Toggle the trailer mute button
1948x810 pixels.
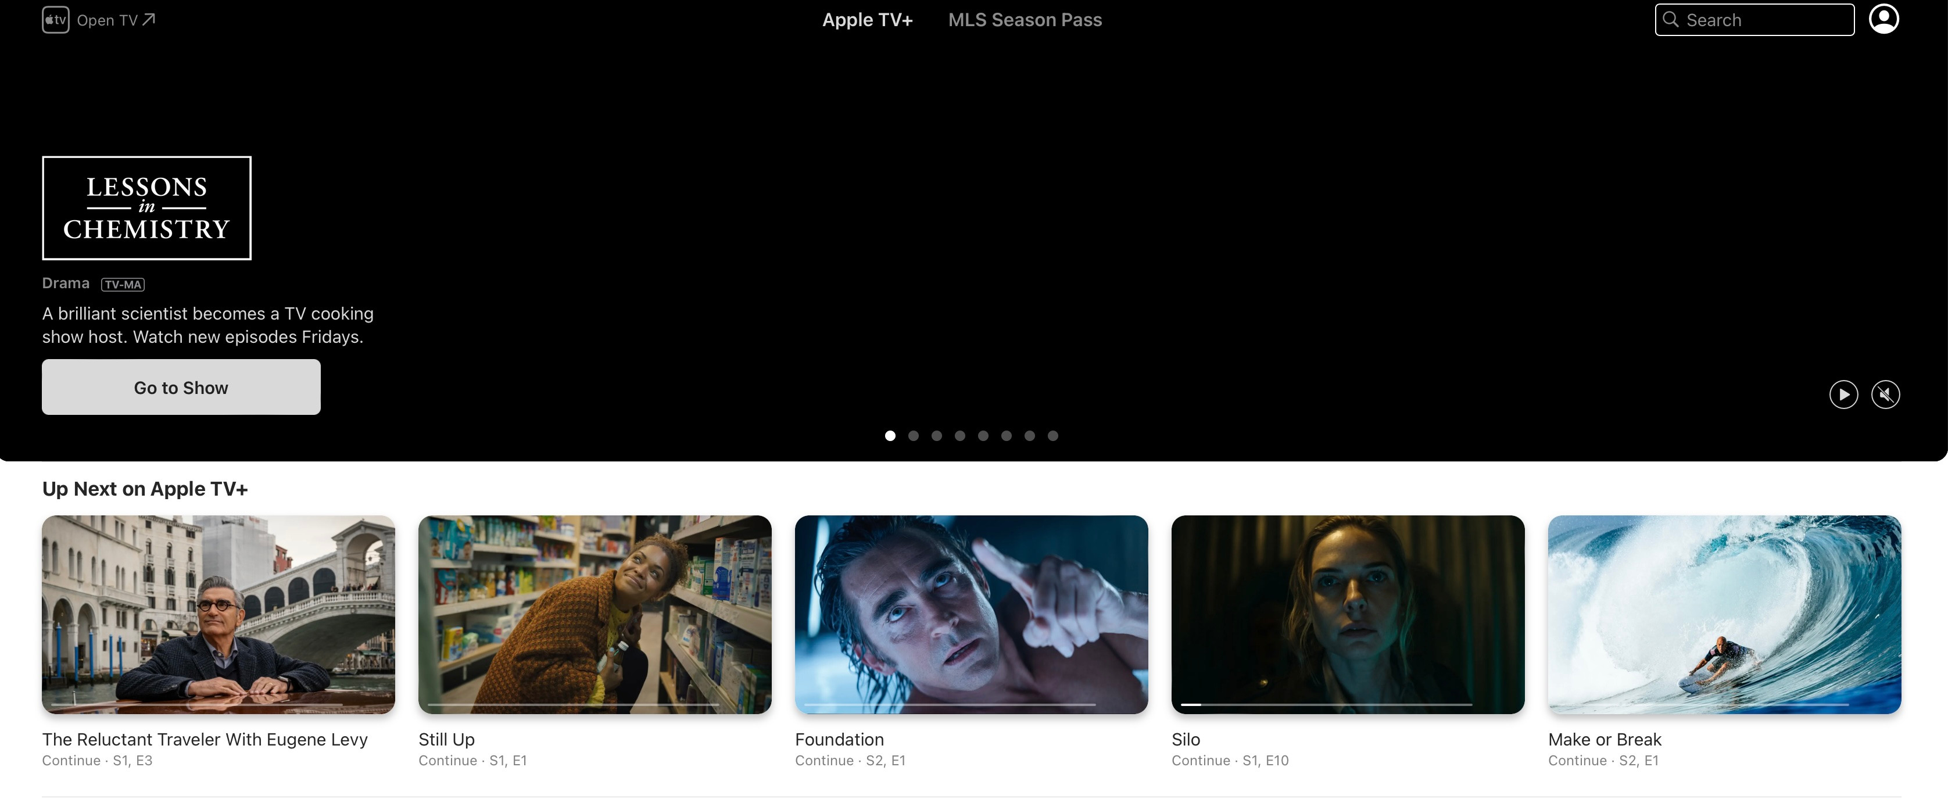1885,394
